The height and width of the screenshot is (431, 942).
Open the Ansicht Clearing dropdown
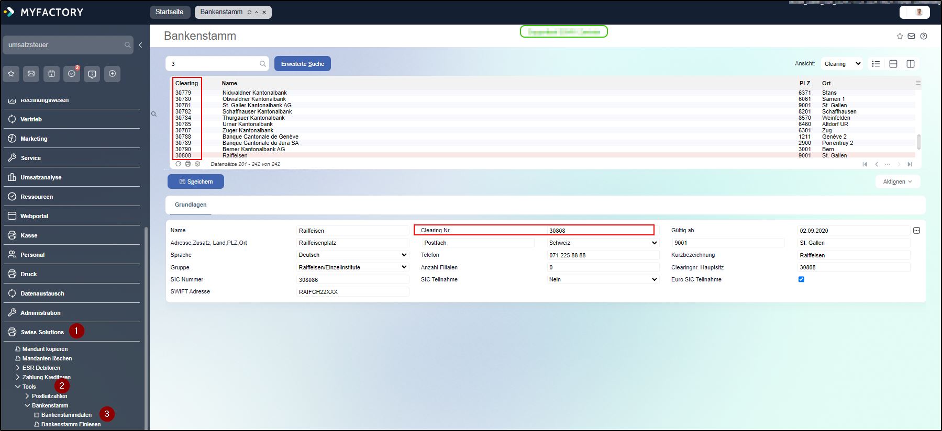coord(841,64)
